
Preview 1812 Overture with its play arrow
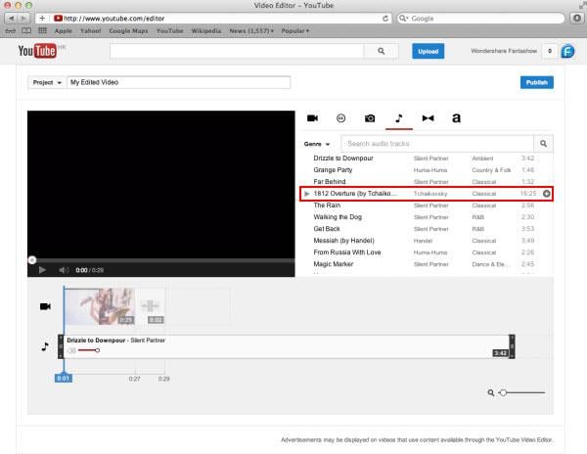[x=306, y=194]
